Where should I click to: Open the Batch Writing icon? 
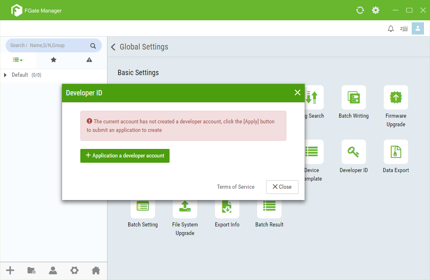(353, 97)
